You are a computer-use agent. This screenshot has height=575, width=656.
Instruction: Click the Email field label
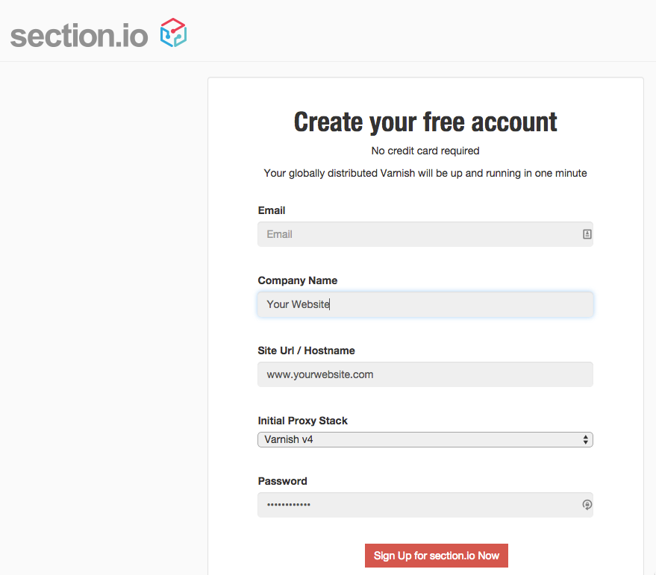(x=272, y=210)
